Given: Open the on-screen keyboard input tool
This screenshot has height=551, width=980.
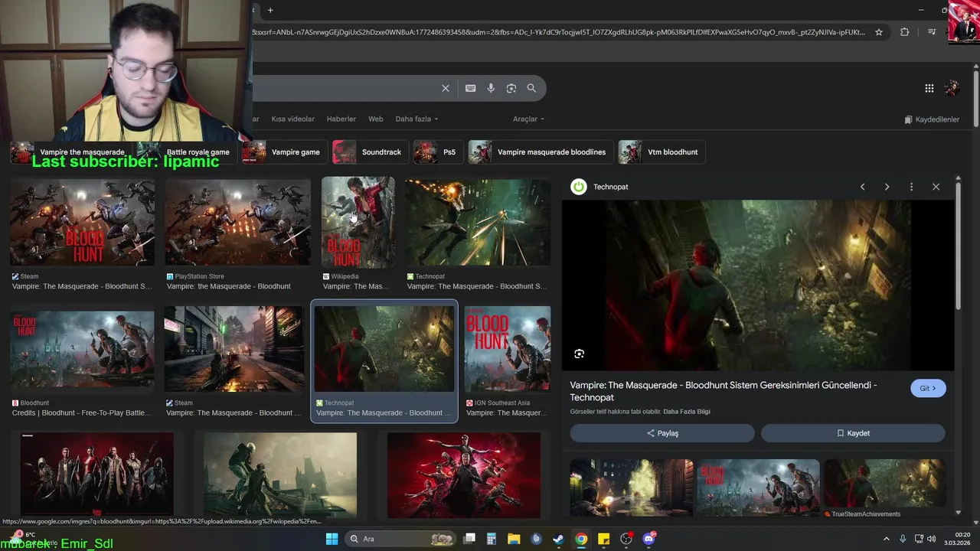Looking at the screenshot, I should pos(471,88).
